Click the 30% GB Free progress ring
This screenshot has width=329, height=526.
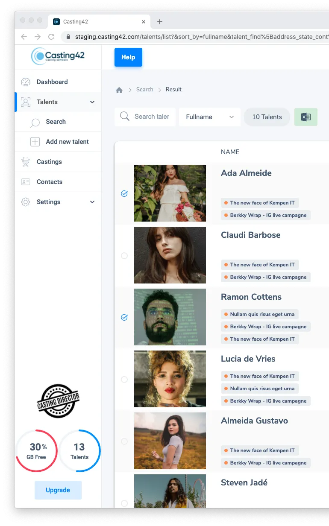(x=37, y=451)
